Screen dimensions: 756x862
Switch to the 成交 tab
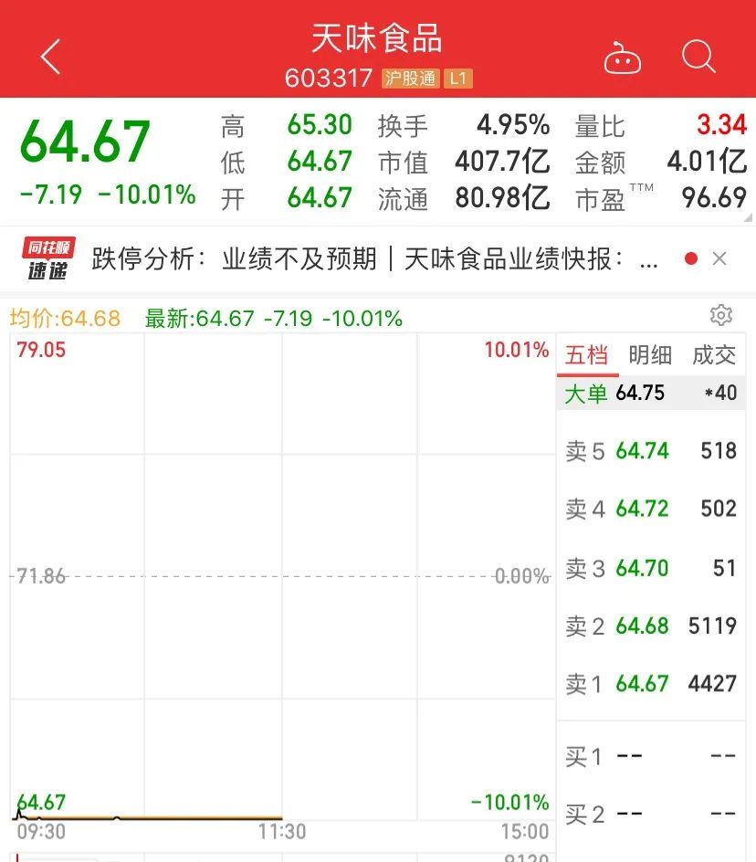(x=714, y=355)
